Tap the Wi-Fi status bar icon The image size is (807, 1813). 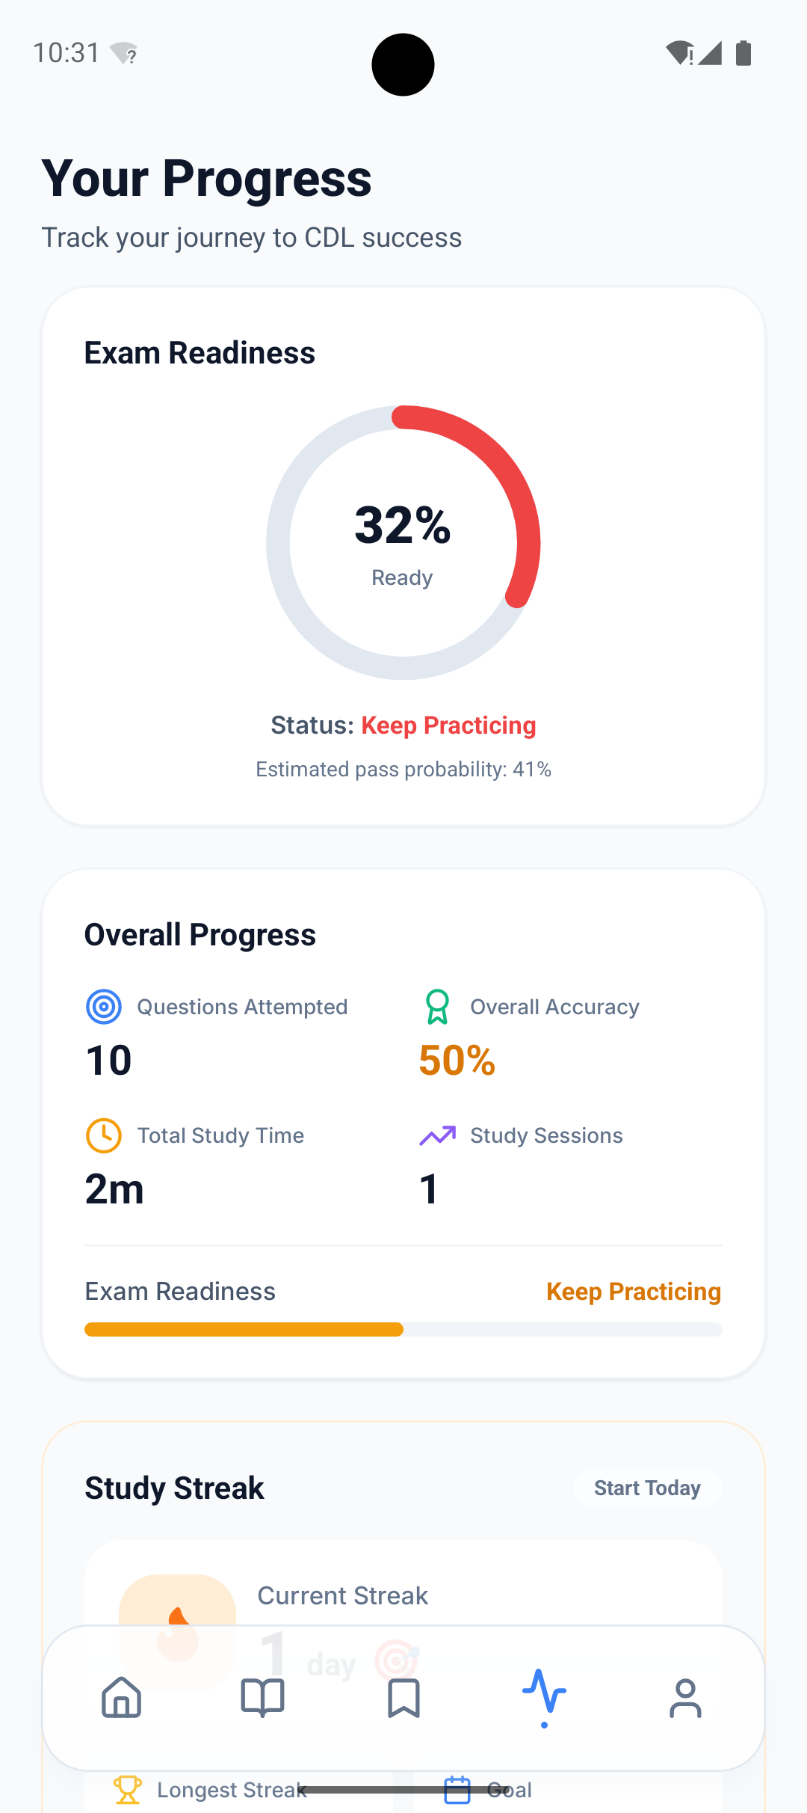(x=679, y=53)
